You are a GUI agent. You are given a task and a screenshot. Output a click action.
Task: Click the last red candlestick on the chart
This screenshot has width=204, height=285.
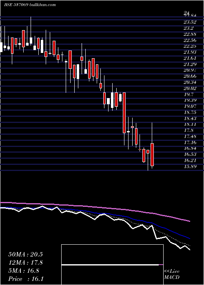[x=152, y=155]
